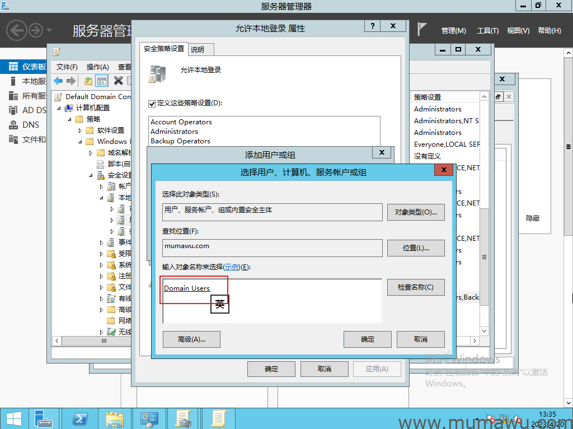Viewport: 573px width, 429px height.
Task: Click the back arrow in the policy editor toolbar
Action: tap(58, 81)
